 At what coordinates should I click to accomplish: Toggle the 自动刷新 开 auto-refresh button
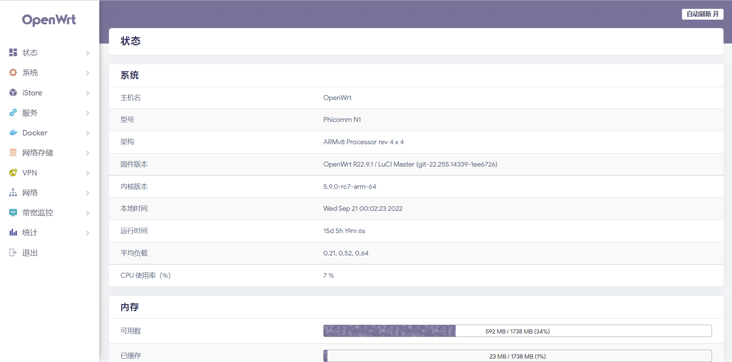(702, 14)
